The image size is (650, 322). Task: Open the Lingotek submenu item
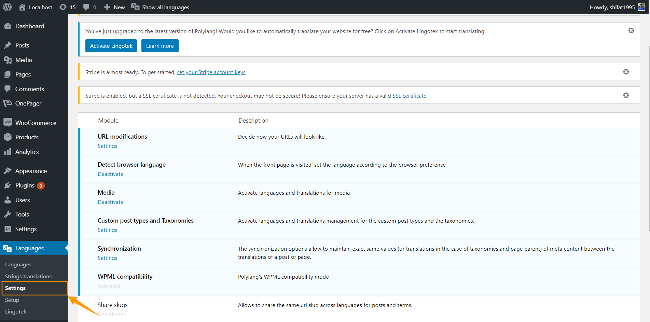coord(16,312)
